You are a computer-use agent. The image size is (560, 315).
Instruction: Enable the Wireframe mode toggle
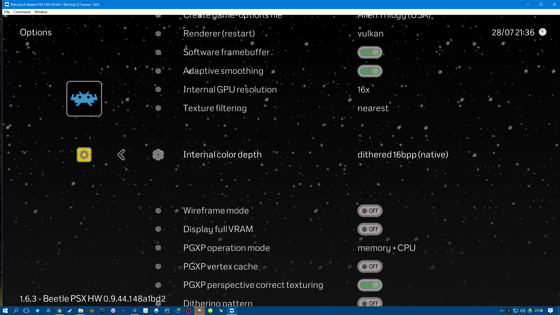370,211
